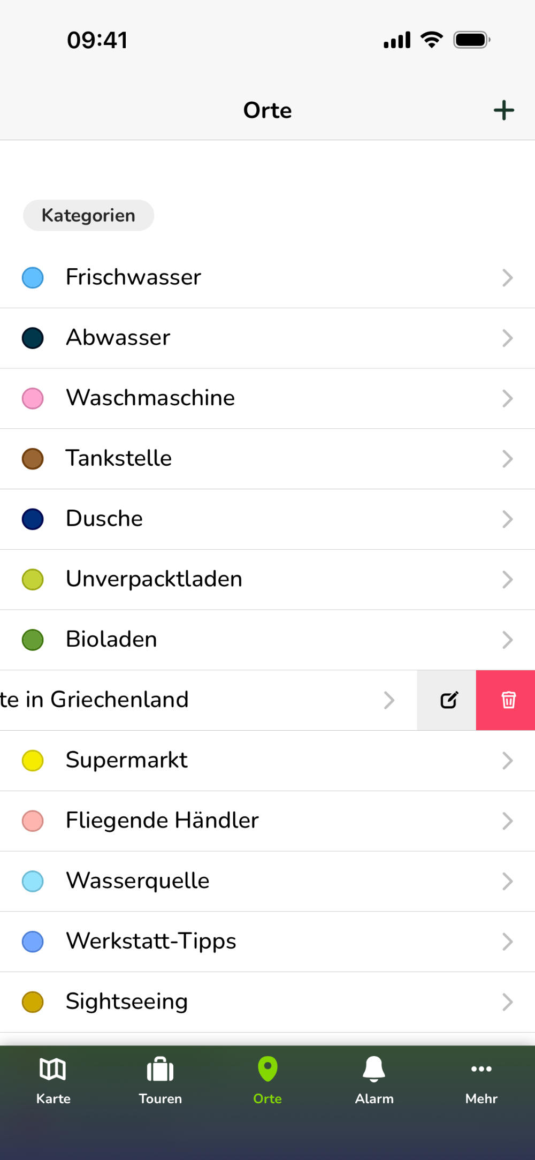Open the Abwasser category
This screenshot has height=1160, width=535.
click(x=118, y=338)
